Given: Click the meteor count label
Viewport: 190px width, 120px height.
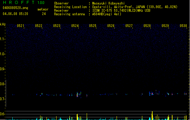Looking at the screenshot, I should [x=43, y=9].
